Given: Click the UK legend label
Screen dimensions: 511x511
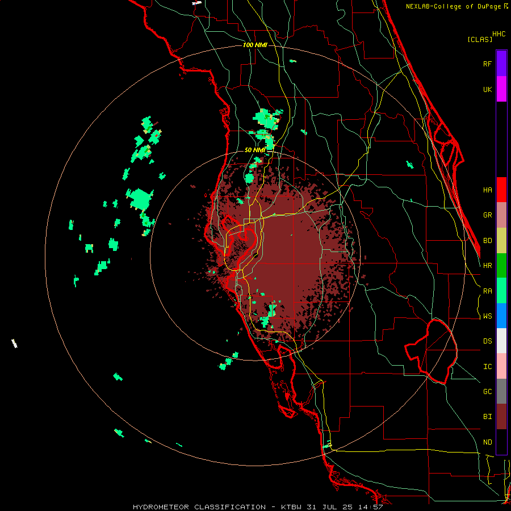Looking at the screenshot, I should (x=487, y=89).
